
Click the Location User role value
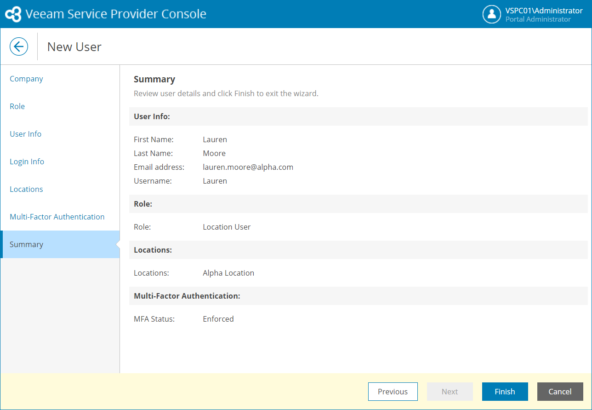(x=227, y=227)
